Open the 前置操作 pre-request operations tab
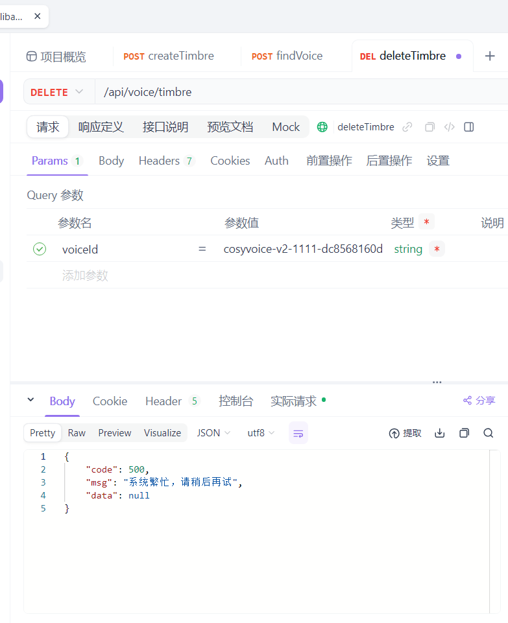Viewport: 508px width, 623px height. coord(329,161)
